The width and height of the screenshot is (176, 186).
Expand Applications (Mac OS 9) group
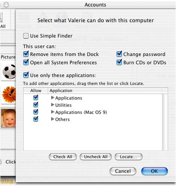pyautogui.click(x=53, y=112)
